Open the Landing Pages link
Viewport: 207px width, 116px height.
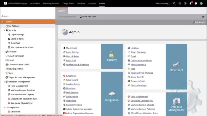point(73,84)
